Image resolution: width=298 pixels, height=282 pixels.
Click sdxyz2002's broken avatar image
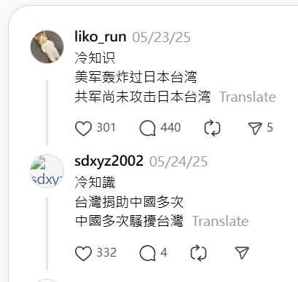[x=47, y=171]
